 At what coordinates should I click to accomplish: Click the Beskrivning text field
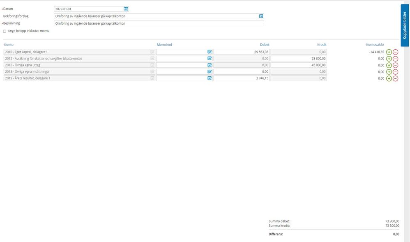[159, 23]
